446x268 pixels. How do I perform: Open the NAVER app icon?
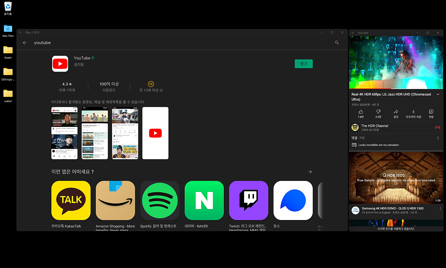point(204,201)
